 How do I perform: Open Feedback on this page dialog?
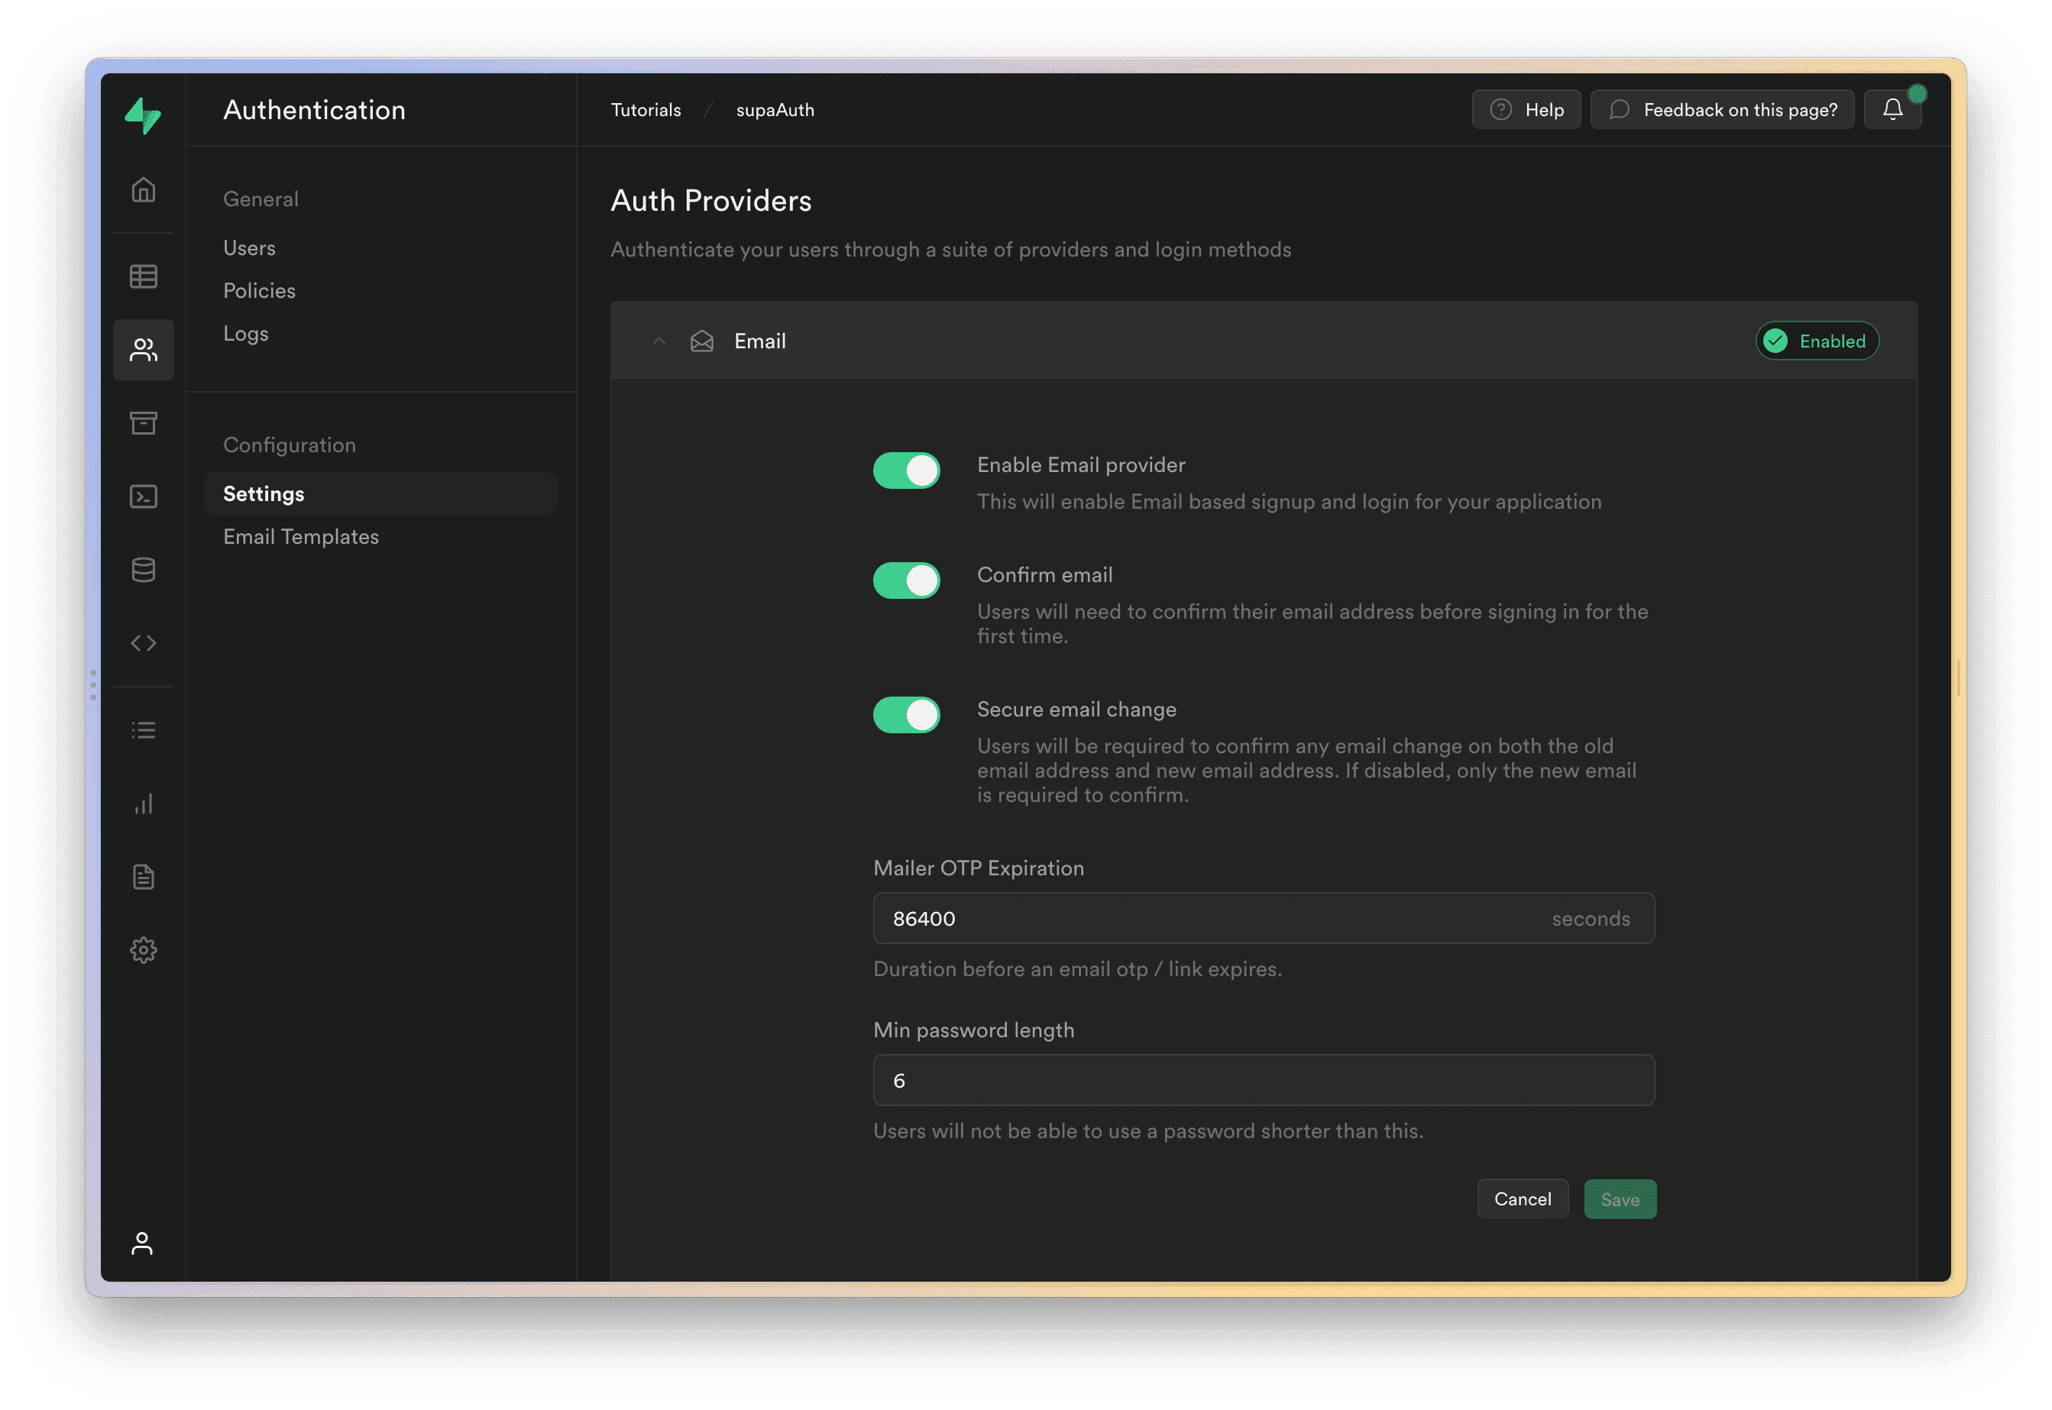tap(1720, 108)
